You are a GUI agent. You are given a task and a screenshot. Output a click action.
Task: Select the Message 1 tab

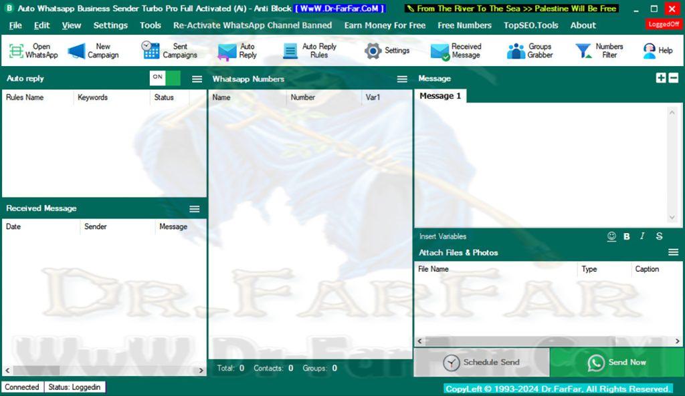(439, 96)
